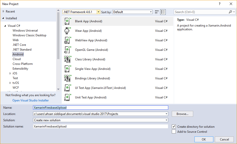Click the OK button

tap(204, 139)
